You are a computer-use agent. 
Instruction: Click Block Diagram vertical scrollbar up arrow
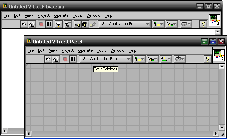(217, 32)
